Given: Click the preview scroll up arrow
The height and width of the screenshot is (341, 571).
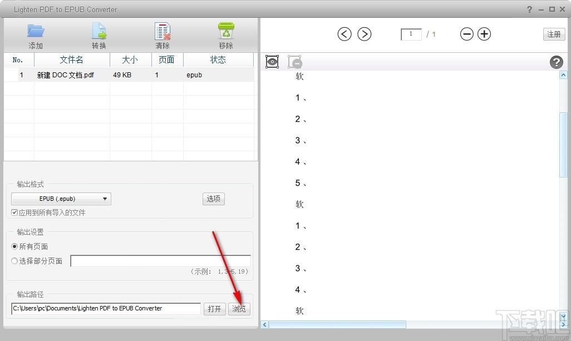Looking at the screenshot, I should click(x=563, y=75).
